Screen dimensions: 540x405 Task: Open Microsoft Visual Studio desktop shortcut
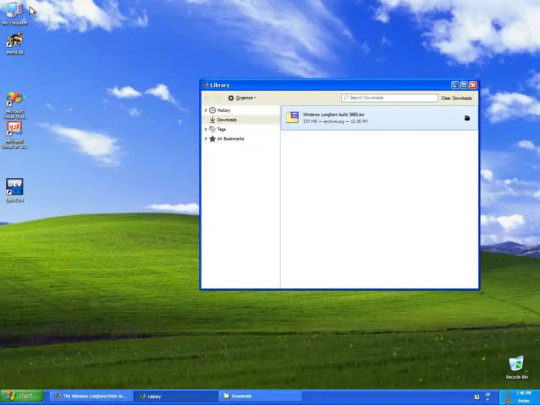pos(14,105)
